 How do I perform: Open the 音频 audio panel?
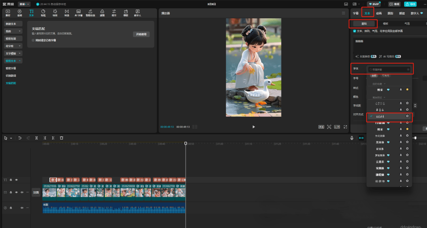[x=20, y=13]
